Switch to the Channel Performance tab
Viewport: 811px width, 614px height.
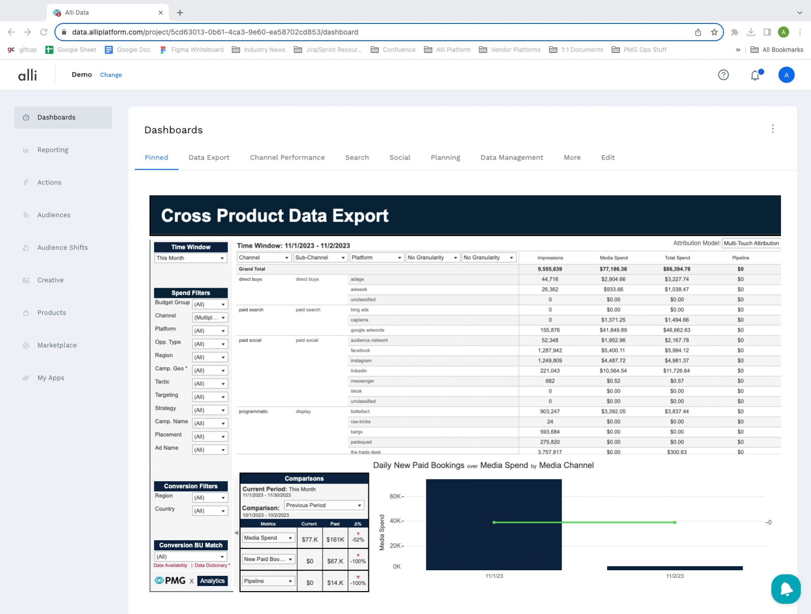point(287,157)
